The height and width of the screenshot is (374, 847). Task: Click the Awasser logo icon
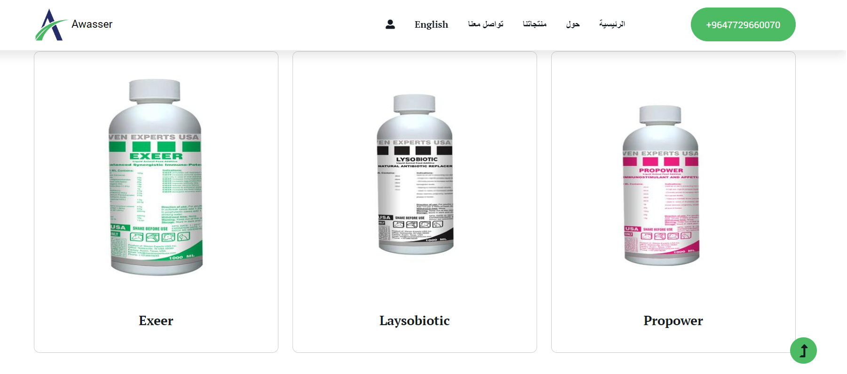[x=51, y=24]
